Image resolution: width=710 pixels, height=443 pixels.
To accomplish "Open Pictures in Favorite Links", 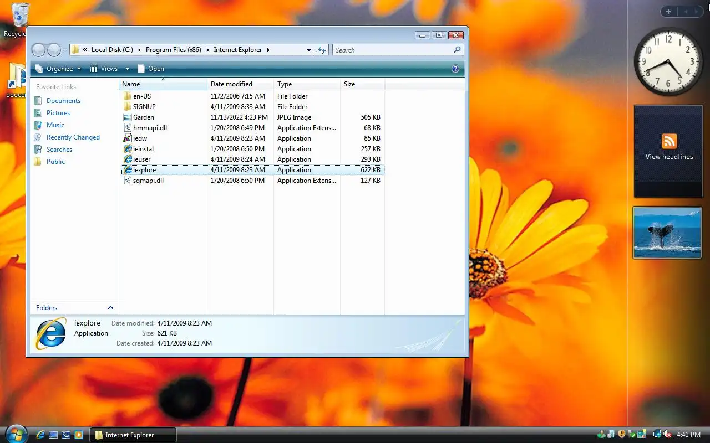I will tap(58, 113).
